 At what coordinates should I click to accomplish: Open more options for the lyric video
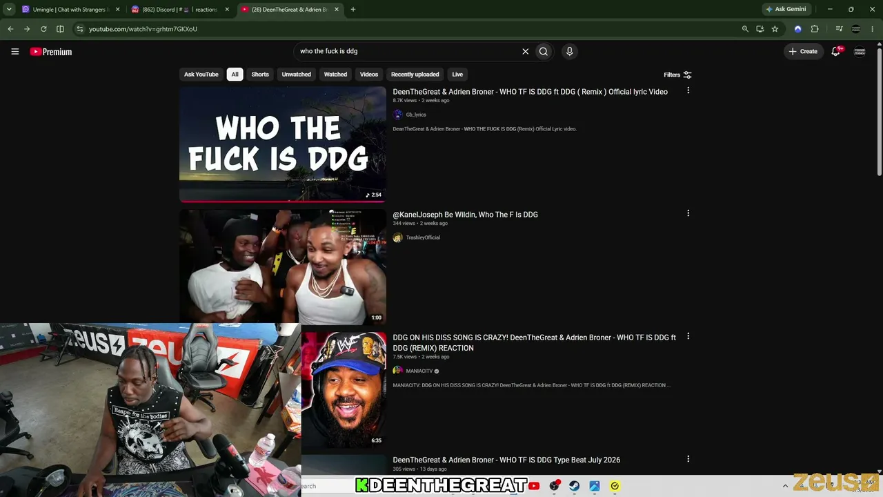pyautogui.click(x=688, y=90)
